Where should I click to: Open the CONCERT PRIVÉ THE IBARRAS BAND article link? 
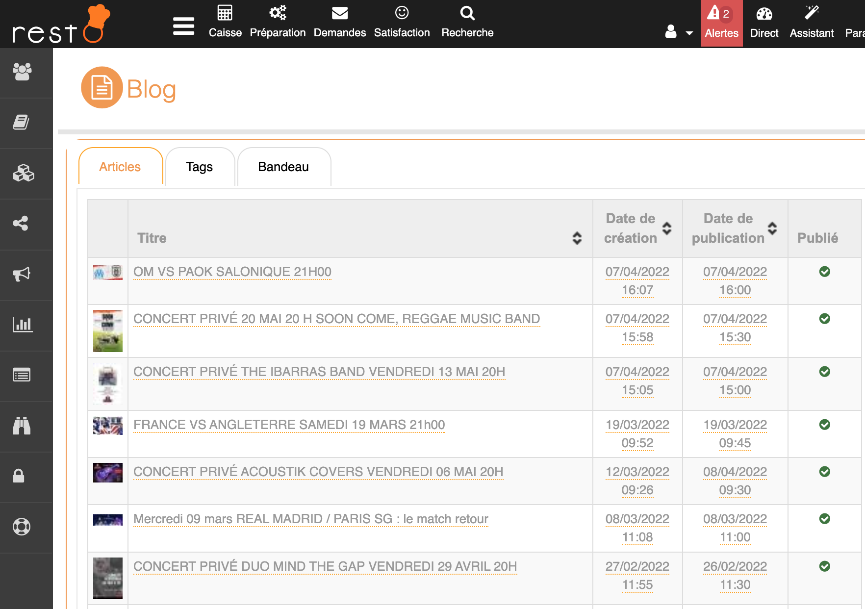click(319, 372)
